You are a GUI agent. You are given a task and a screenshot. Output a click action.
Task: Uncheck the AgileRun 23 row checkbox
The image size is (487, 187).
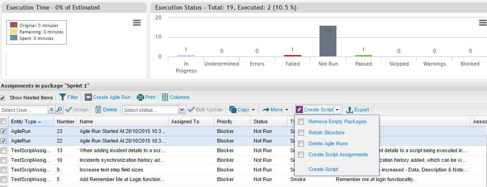point(4,131)
